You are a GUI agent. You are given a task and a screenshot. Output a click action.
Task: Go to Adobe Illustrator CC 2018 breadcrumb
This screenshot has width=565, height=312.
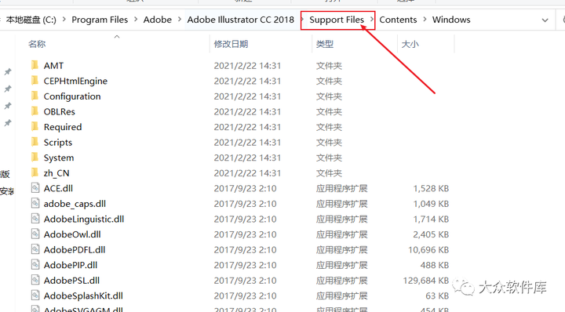(240, 20)
